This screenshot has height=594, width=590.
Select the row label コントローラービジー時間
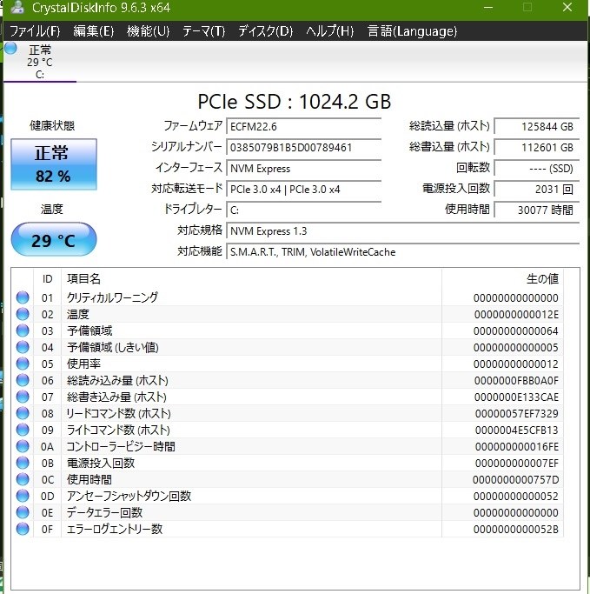click(x=121, y=447)
